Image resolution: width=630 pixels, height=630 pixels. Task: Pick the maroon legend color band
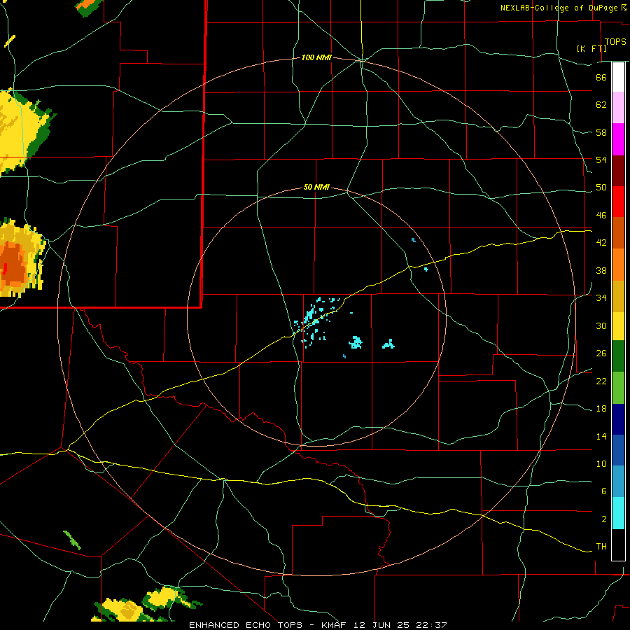pyautogui.click(x=618, y=170)
